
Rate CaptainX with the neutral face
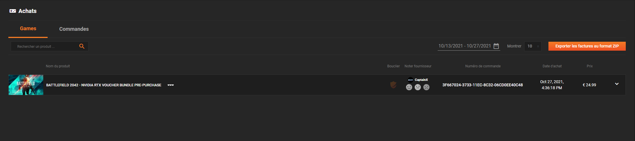[418, 87]
